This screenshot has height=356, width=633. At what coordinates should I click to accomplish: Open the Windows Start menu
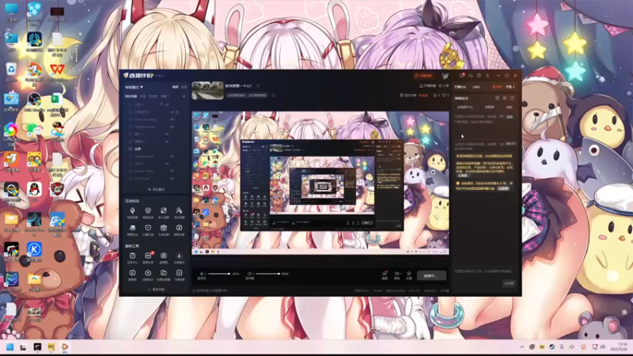(x=10, y=347)
